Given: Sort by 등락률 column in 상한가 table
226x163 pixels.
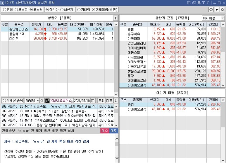Looking at the screenshot, I should coord(62,24).
